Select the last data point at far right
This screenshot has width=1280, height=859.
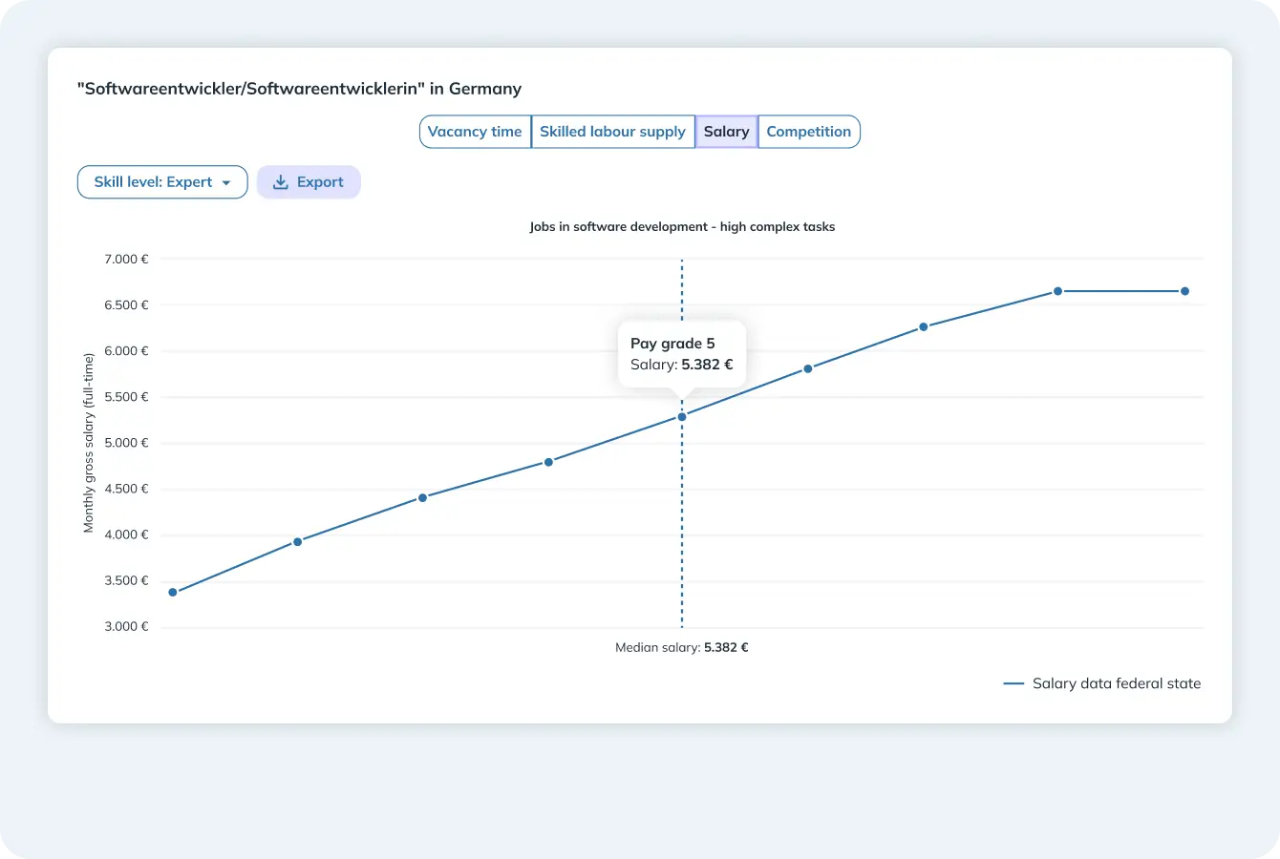click(1184, 291)
